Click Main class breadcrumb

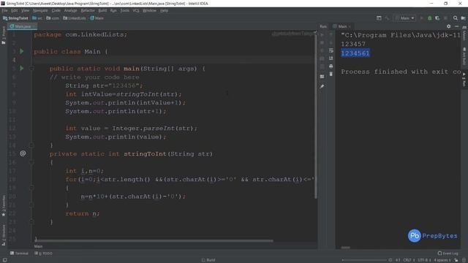coord(97,18)
